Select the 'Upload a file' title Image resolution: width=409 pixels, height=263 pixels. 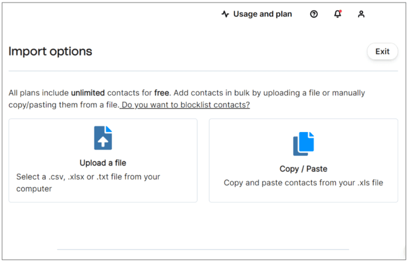click(x=103, y=163)
